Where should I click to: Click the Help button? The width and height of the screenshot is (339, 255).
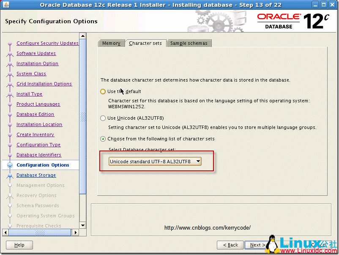[19, 245]
